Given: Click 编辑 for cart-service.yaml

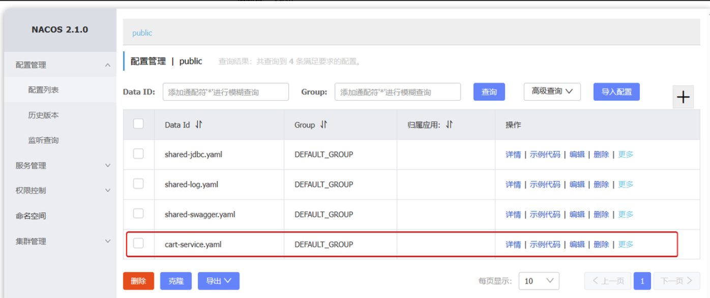Looking at the screenshot, I should click(577, 245).
